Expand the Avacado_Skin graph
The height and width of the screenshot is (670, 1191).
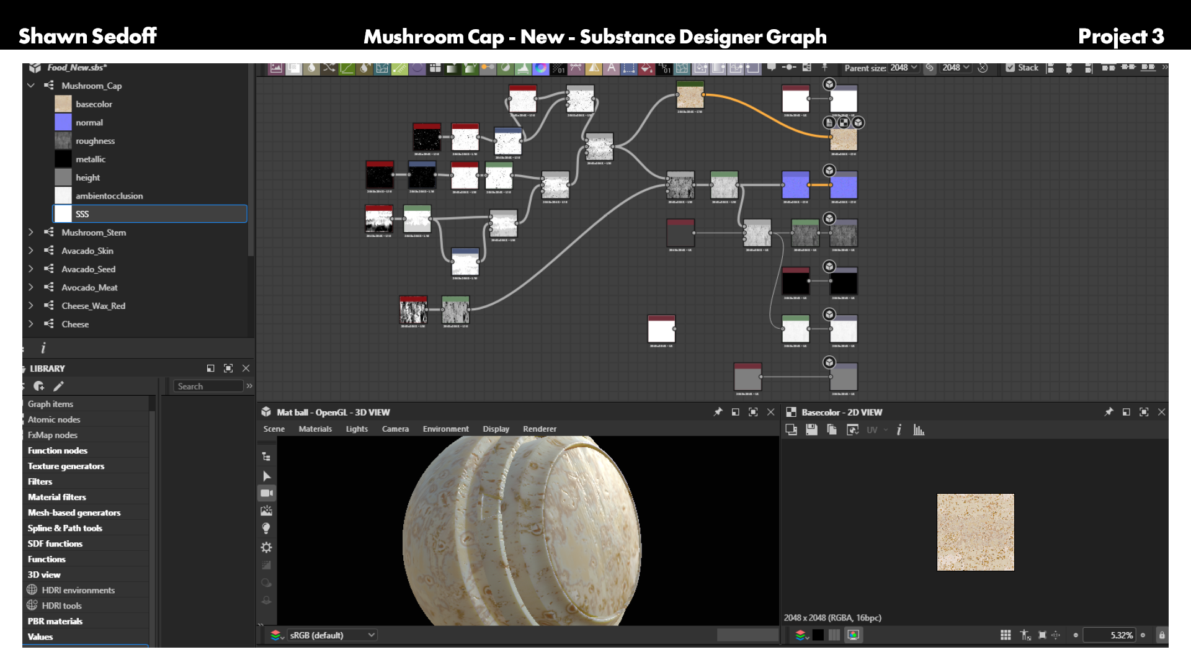click(x=30, y=251)
